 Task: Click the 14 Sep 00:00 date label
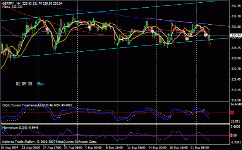click(x=158, y=148)
